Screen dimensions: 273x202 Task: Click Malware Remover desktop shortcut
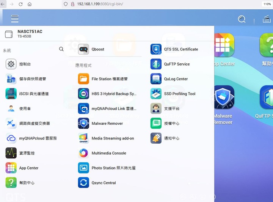pos(224,97)
